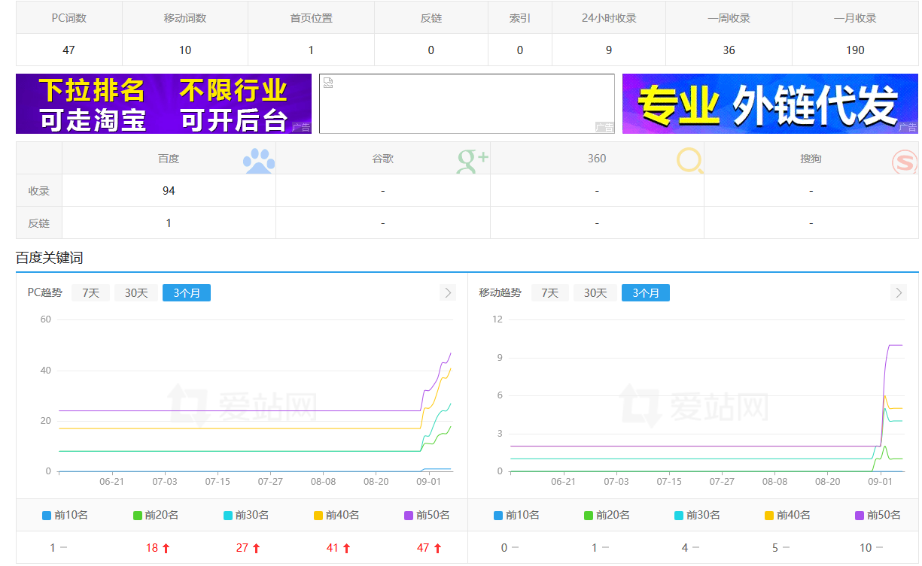922x566 pixels.
Task: Switch mobile trend to 7天
Action: tap(549, 292)
